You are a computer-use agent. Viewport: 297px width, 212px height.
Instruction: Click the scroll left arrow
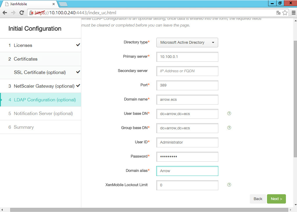coord(2,210)
